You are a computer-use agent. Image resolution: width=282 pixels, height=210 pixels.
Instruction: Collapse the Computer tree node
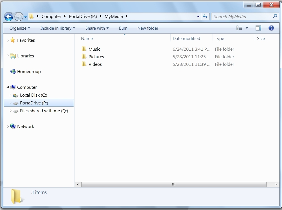[x=8, y=87]
